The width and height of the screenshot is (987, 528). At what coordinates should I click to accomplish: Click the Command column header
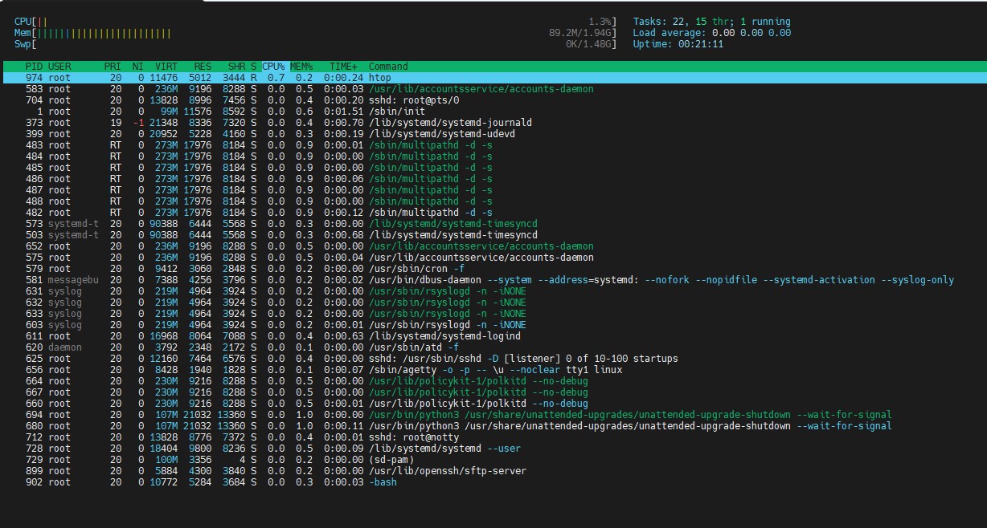(x=388, y=67)
